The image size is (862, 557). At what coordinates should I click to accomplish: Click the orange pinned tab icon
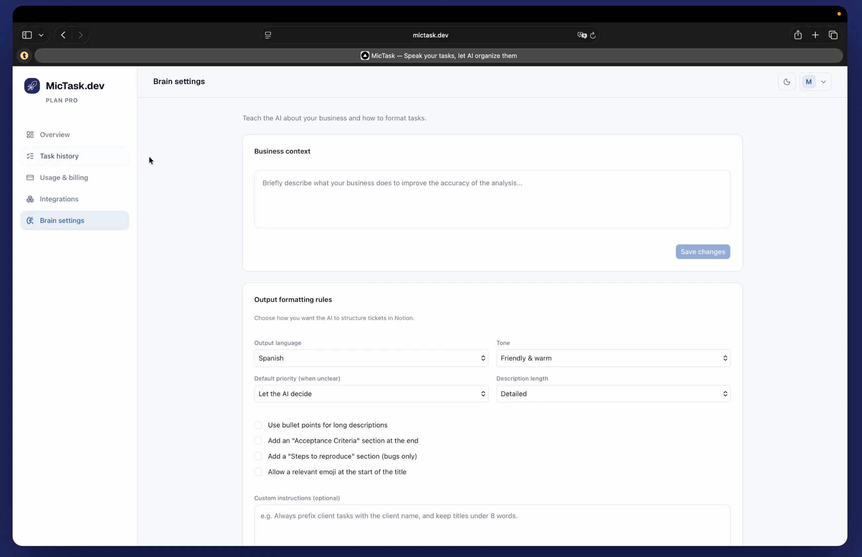pos(24,56)
